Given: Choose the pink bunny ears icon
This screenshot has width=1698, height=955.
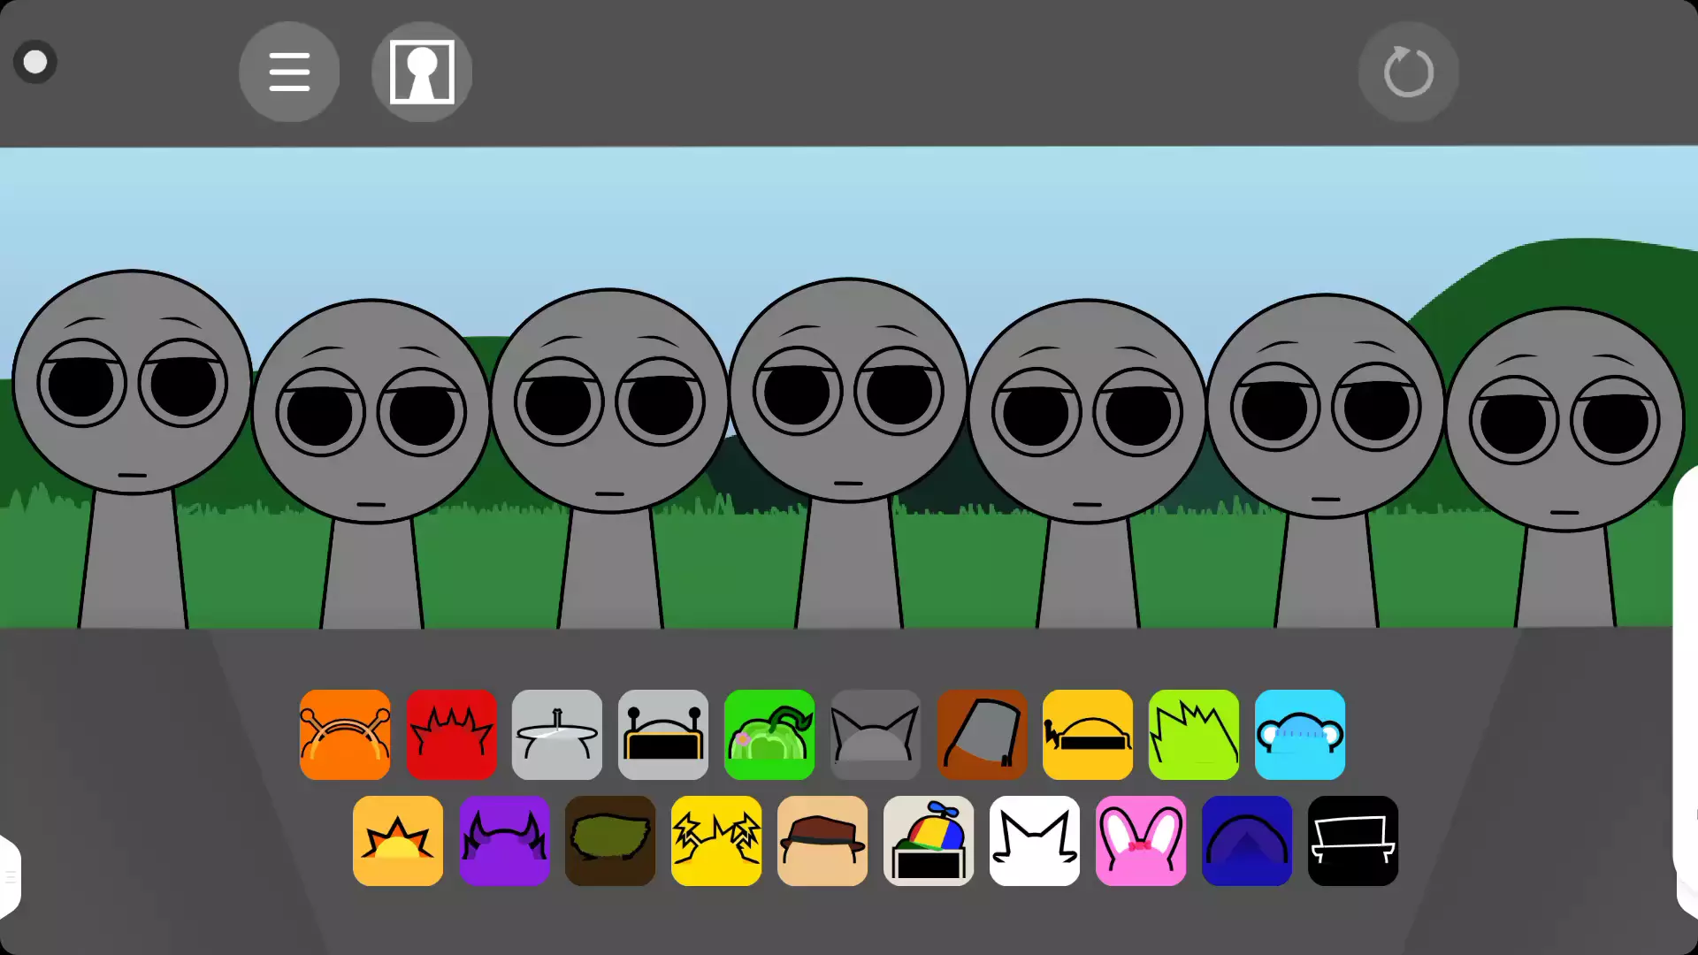Looking at the screenshot, I should pyautogui.click(x=1141, y=841).
